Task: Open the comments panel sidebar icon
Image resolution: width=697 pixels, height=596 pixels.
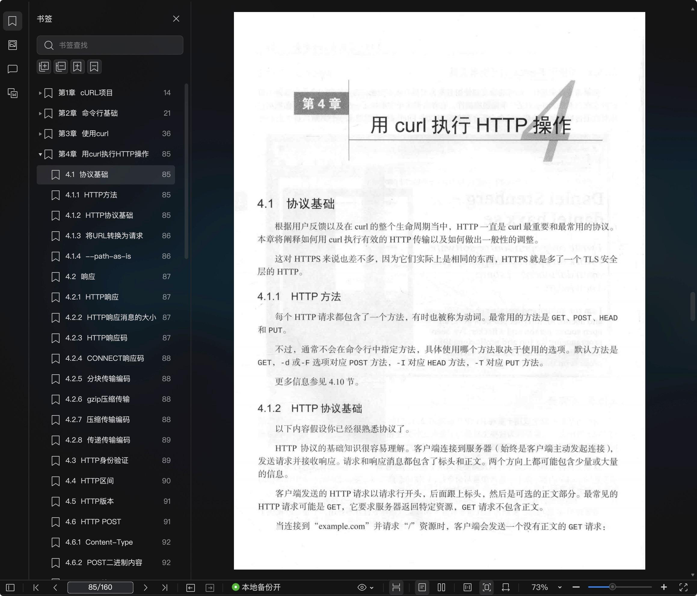Action: [x=12, y=69]
